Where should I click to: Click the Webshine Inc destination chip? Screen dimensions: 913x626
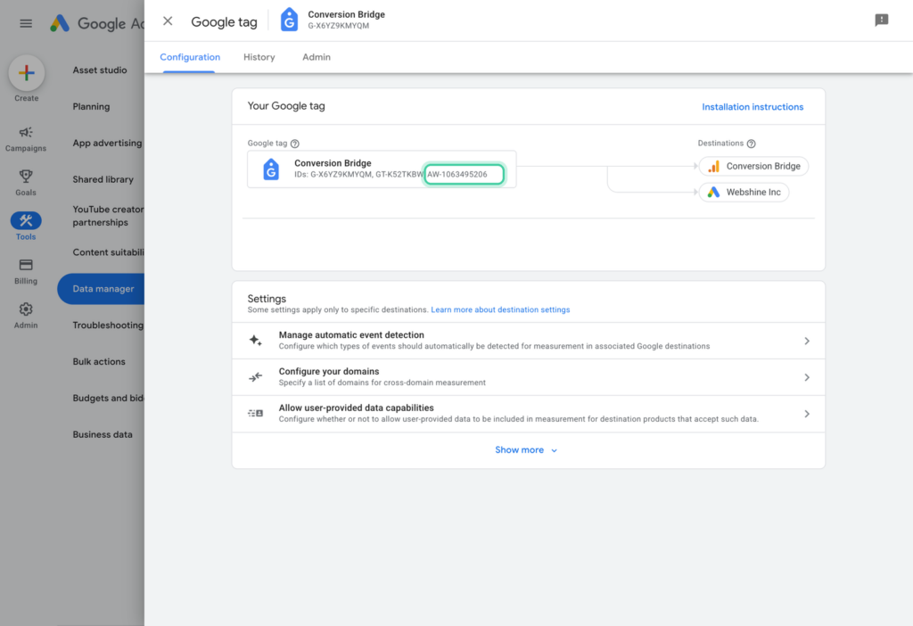pos(744,192)
